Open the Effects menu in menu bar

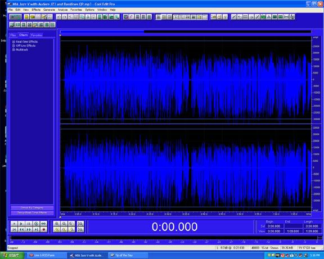36,10
